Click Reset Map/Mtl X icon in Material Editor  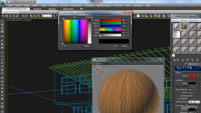pos(188,60)
